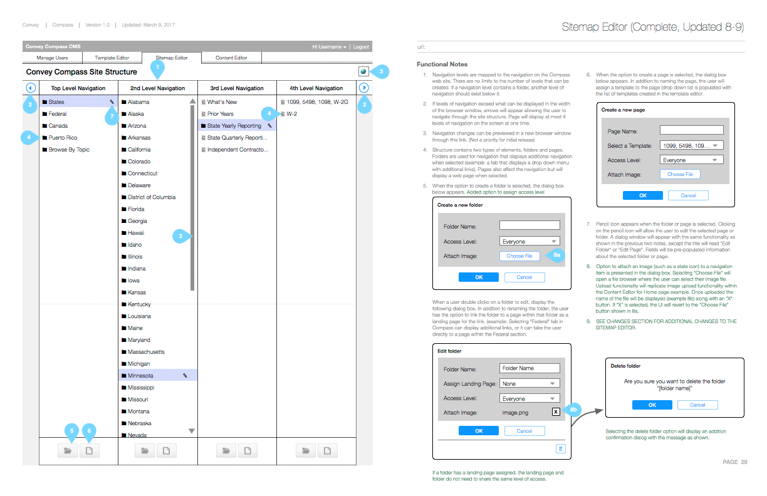
Task: Click OK in Create a new page dialog
Action: point(643,195)
